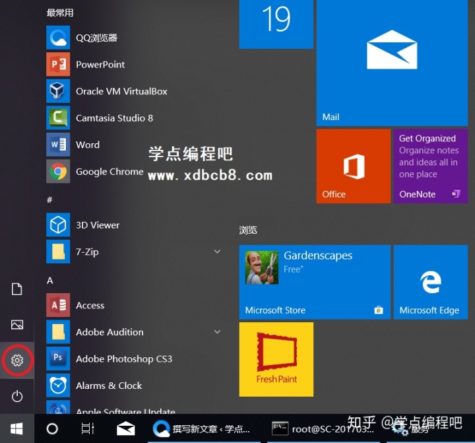Image resolution: width=475 pixels, height=443 pixels.
Task: Launch PowerPoint from the icon
Action: click(x=58, y=64)
